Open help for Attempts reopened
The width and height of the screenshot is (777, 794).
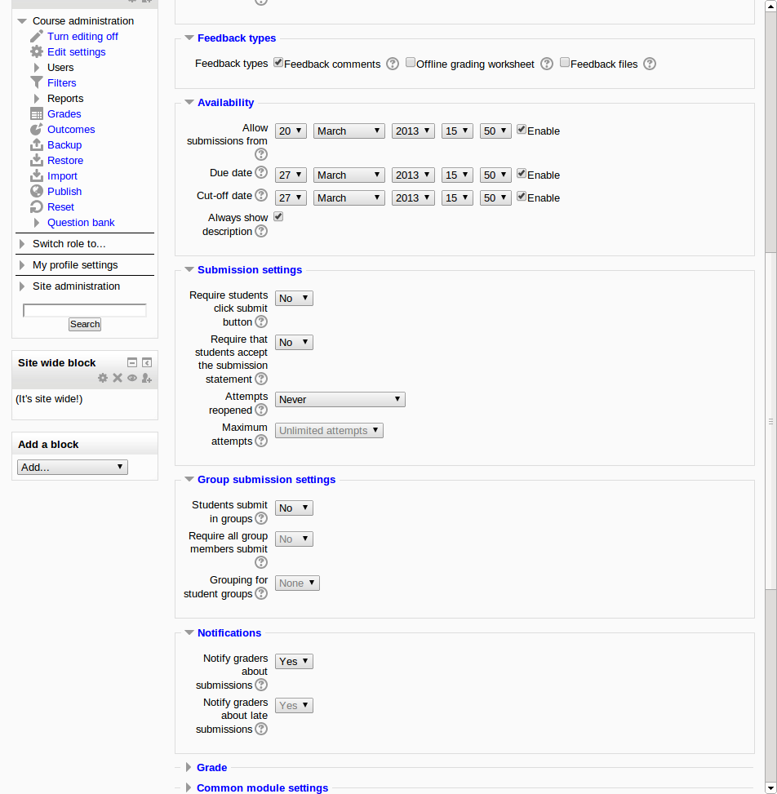[x=261, y=410]
